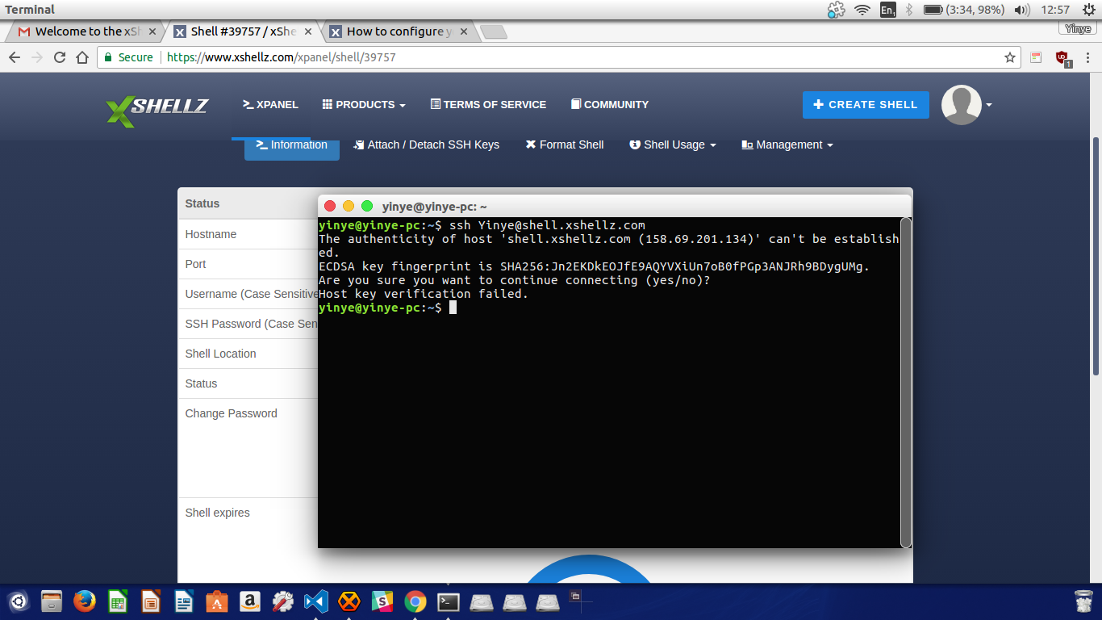Viewport: 1102px width, 620px height.
Task: Open System Settings wrench icon
Action: click(283, 601)
